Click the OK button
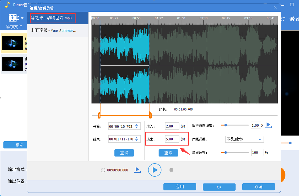Viewport: 299px width, 196px height. click(x=219, y=187)
